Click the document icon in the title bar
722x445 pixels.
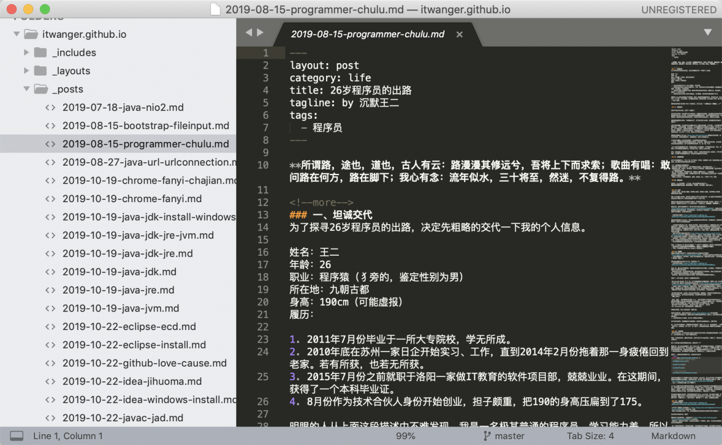pyautogui.click(x=215, y=9)
